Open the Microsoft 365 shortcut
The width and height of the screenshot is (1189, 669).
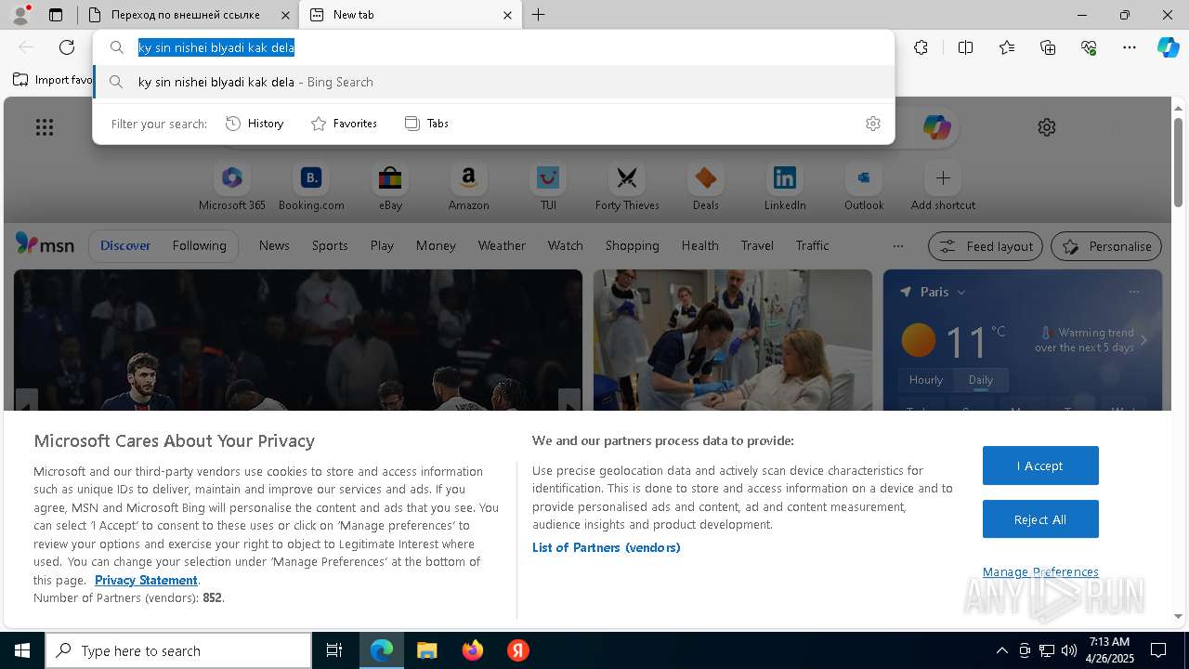232,186
